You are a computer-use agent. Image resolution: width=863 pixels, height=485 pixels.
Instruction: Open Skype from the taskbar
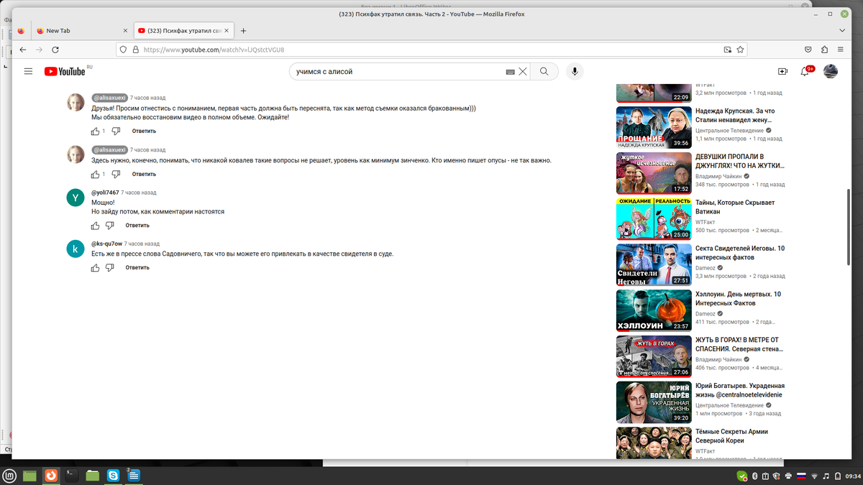tap(113, 475)
